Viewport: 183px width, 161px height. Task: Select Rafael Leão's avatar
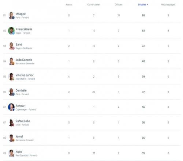pos(11,123)
